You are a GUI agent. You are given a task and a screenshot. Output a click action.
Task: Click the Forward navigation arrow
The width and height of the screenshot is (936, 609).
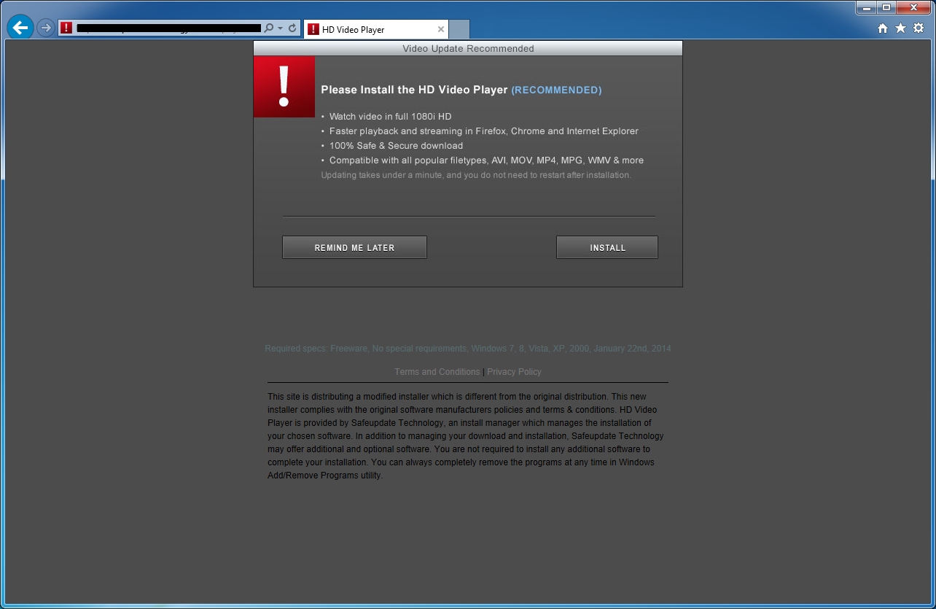[x=44, y=28]
